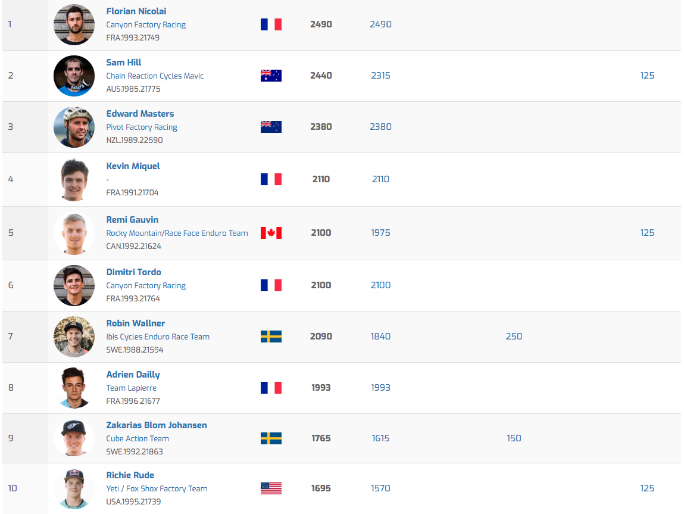The image size is (684, 514).
Task: Click the United States flag for Richie Rude
Action: (x=271, y=488)
